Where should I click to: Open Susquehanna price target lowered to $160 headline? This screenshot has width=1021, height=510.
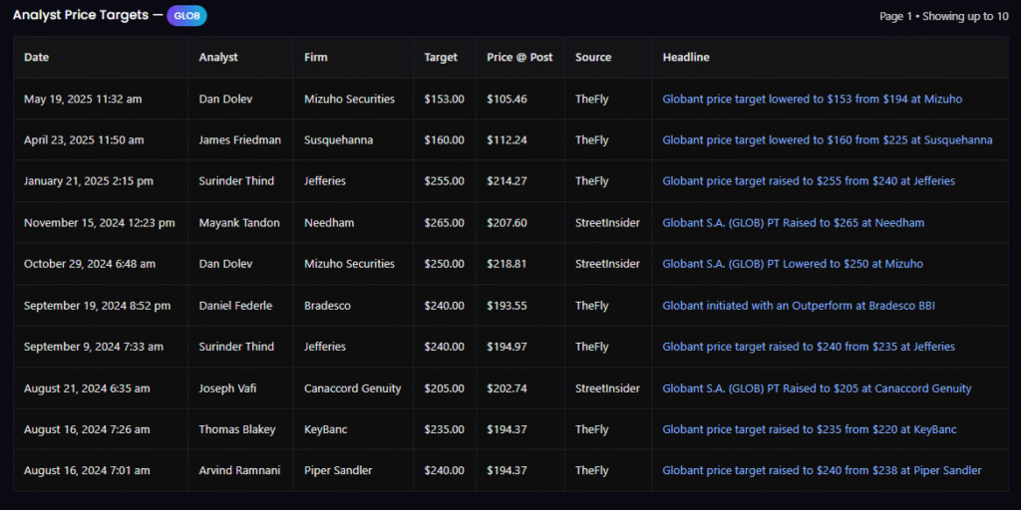coord(827,140)
